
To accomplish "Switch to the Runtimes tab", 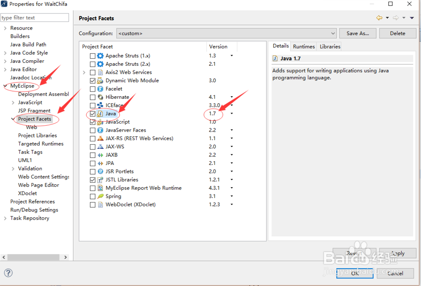I will click(304, 46).
